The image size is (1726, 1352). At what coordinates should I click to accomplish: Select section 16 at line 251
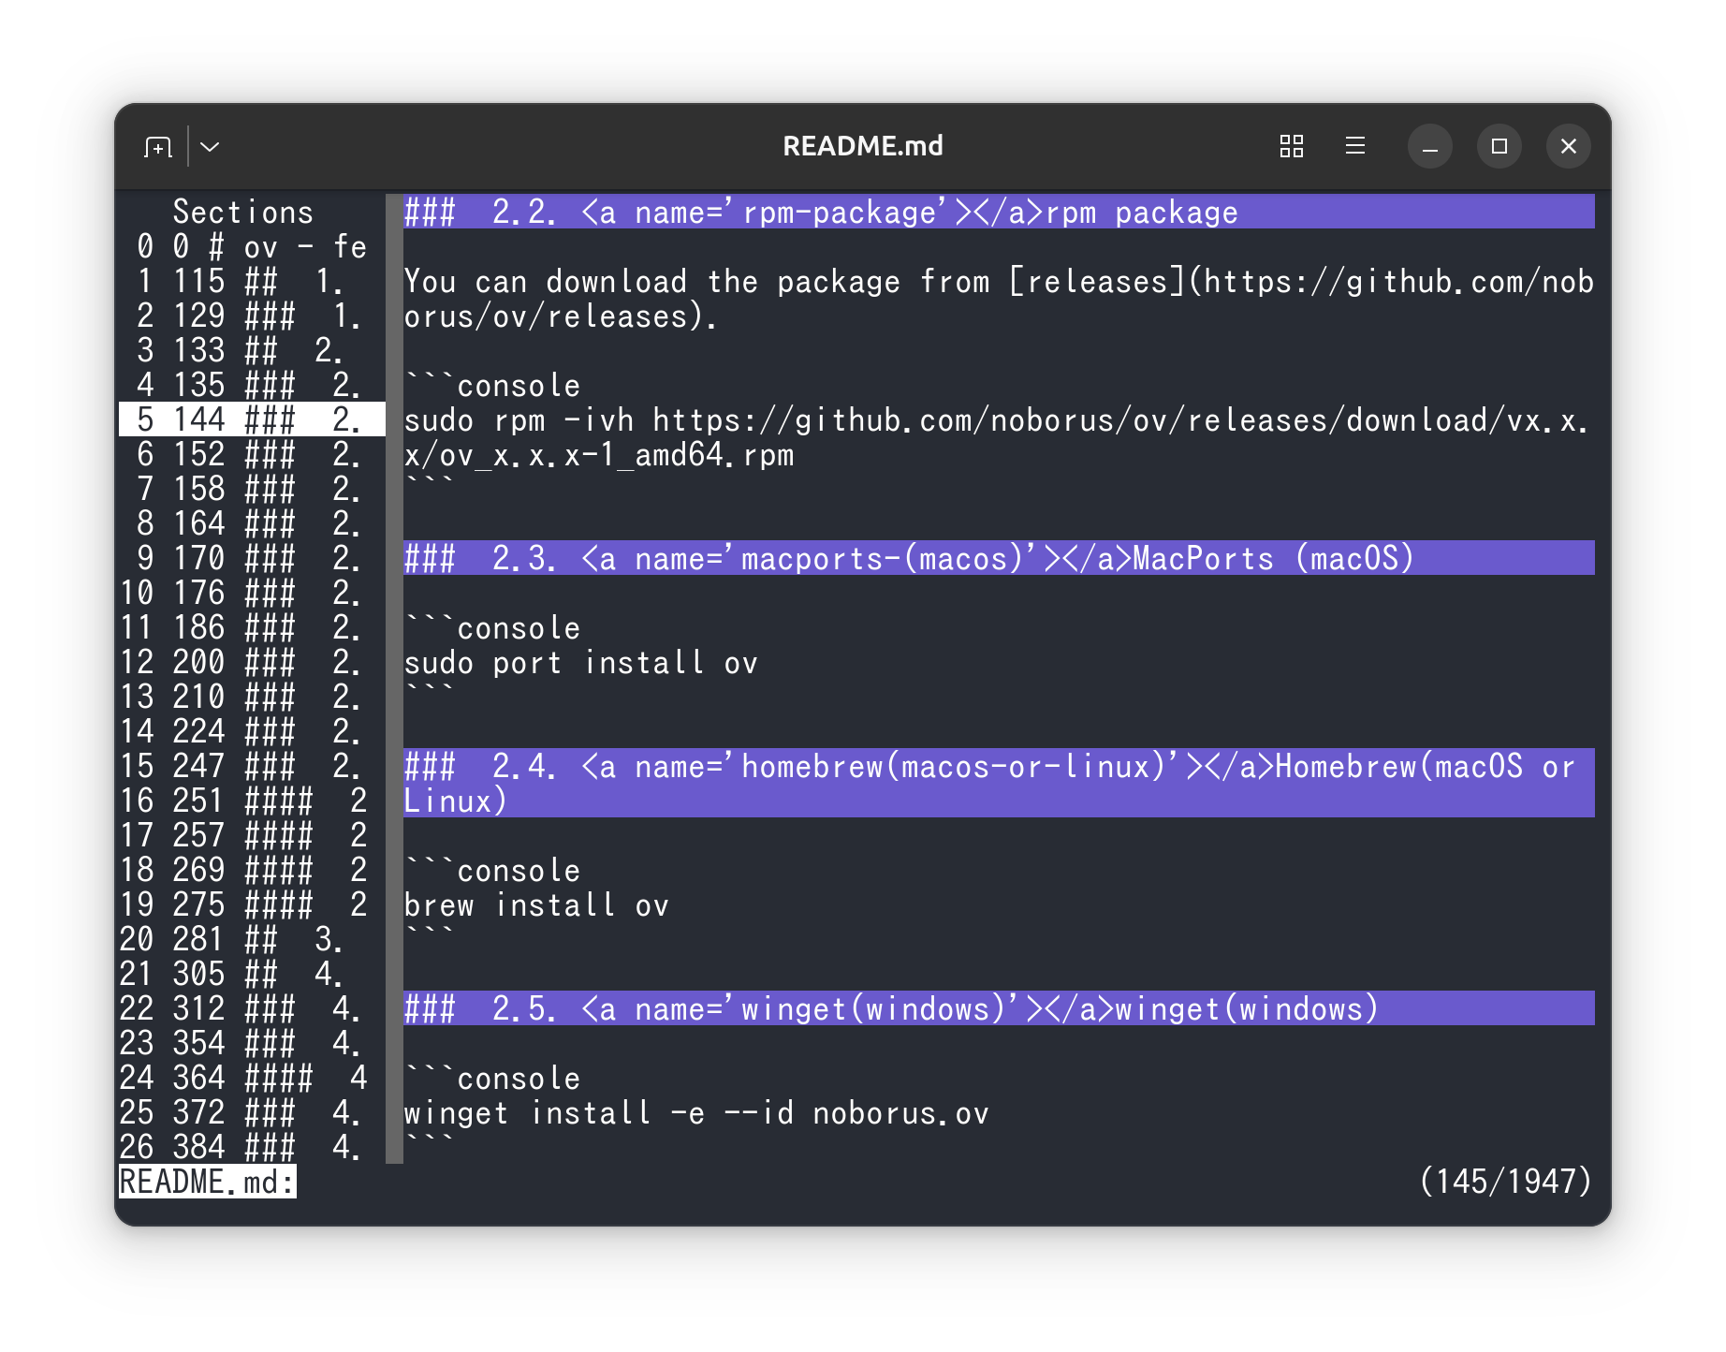[x=252, y=801]
